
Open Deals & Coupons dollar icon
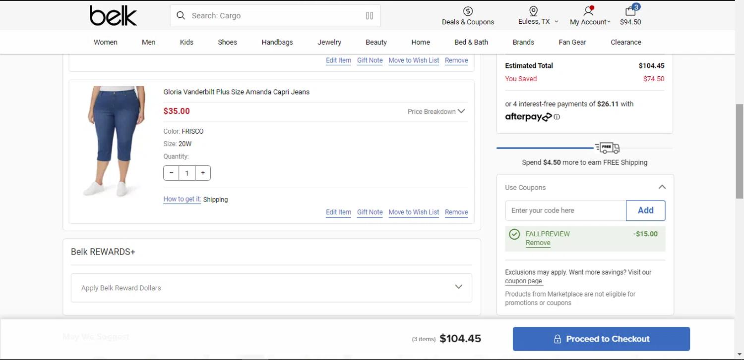tap(468, 11)
